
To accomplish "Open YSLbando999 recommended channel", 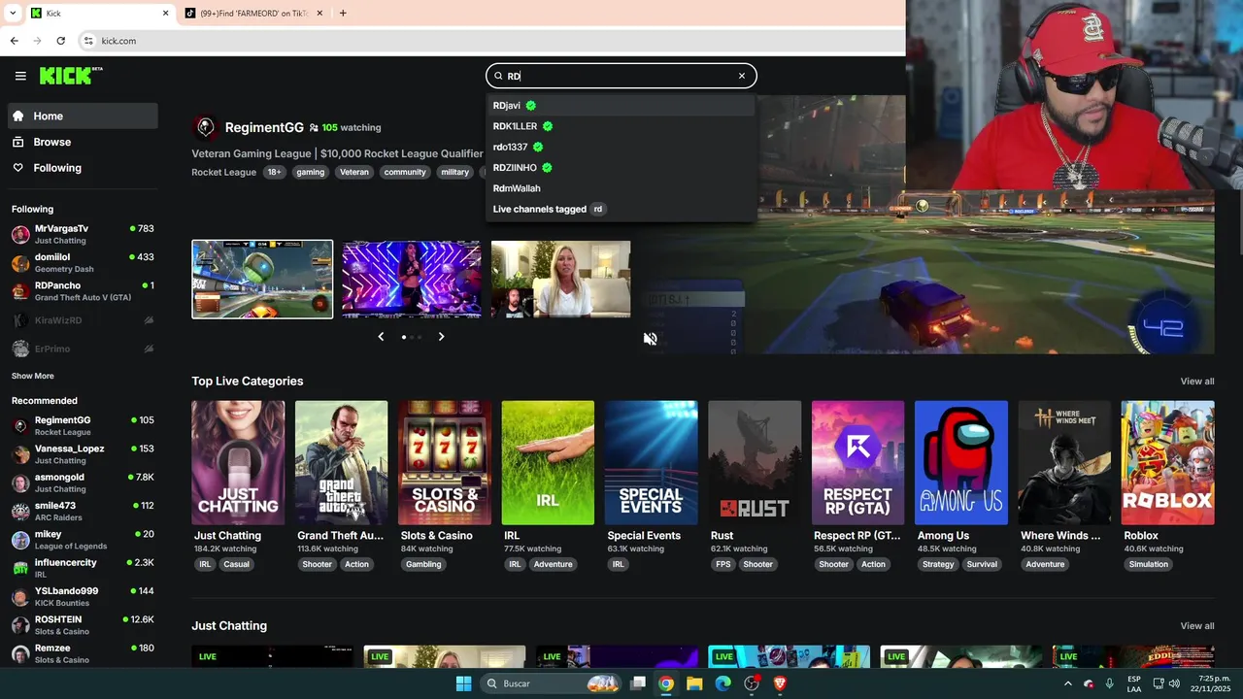I will (x=83, y=596).
